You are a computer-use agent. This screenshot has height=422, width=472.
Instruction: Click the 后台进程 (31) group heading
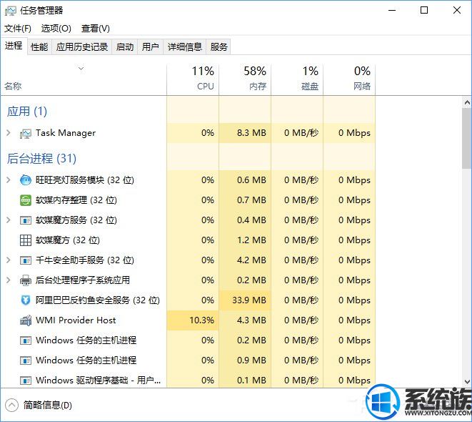click(x=41, y=159)
